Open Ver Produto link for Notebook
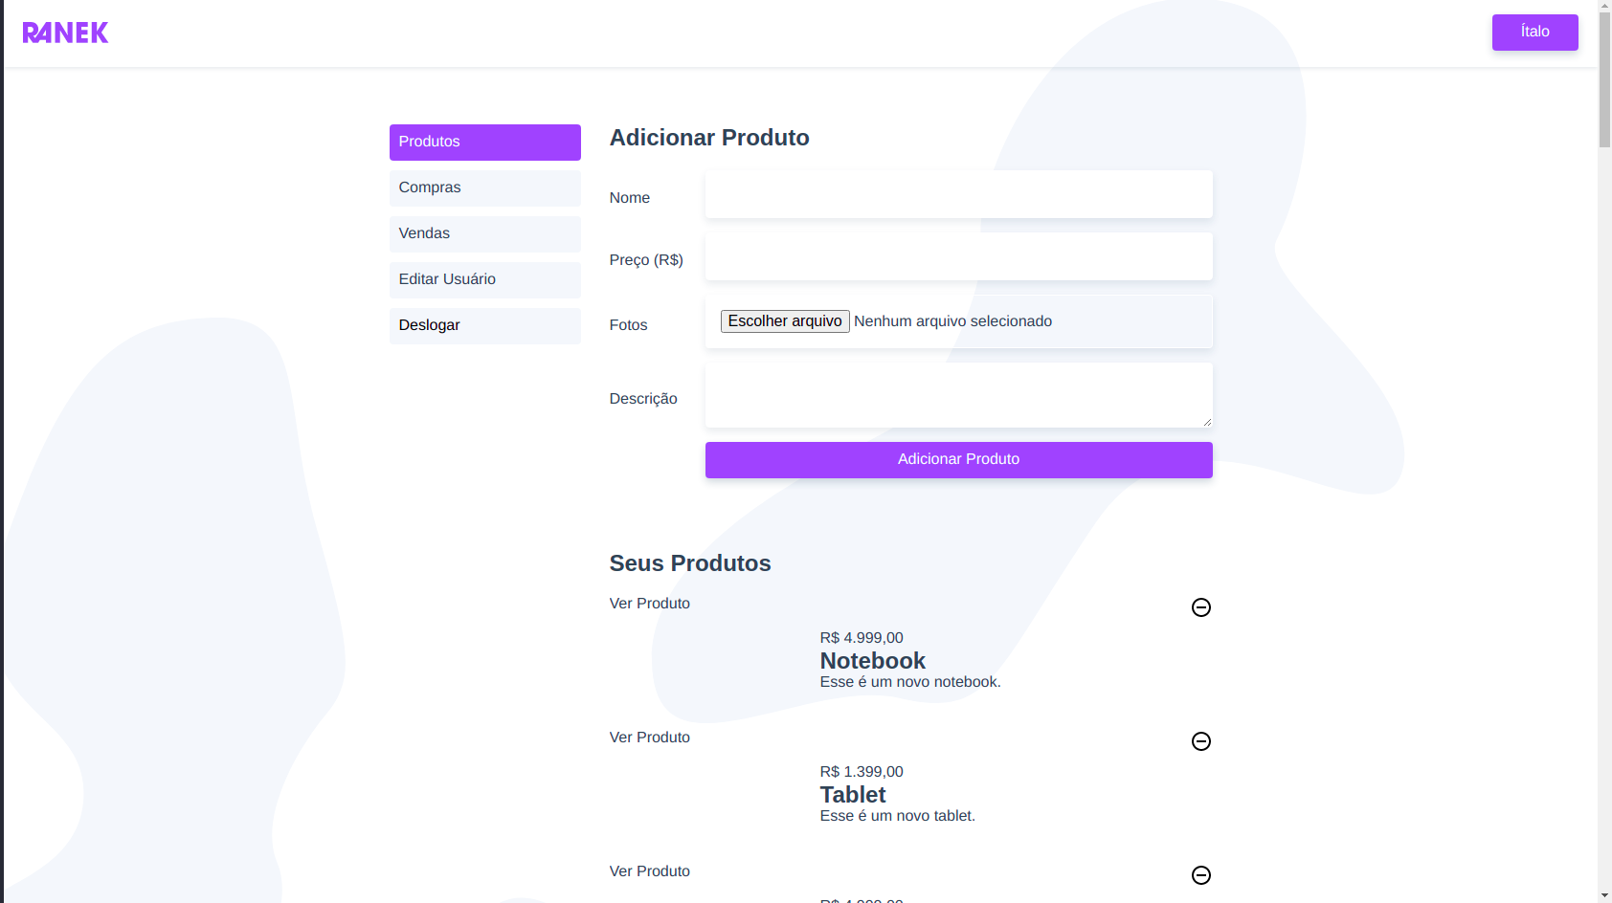The image size is (1612, 903). [x=650, y=604]
